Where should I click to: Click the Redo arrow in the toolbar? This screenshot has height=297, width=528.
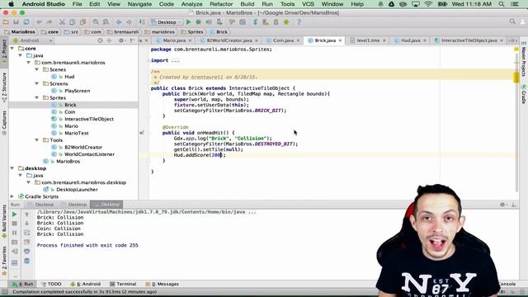pos(49,22)
